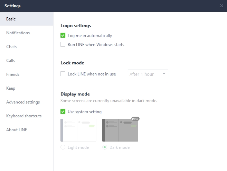Image resolution: width=227 pixels, height=171 pixels.
Task: Open the Chats settings section
Action: coord(27,46)
